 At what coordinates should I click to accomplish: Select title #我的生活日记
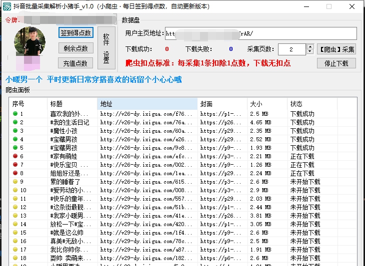[69, 122]
